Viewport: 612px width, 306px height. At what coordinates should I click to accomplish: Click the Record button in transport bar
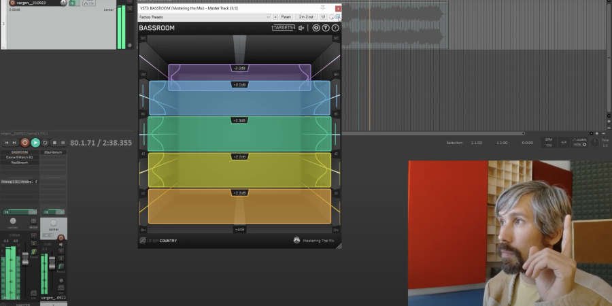point(25,143)
